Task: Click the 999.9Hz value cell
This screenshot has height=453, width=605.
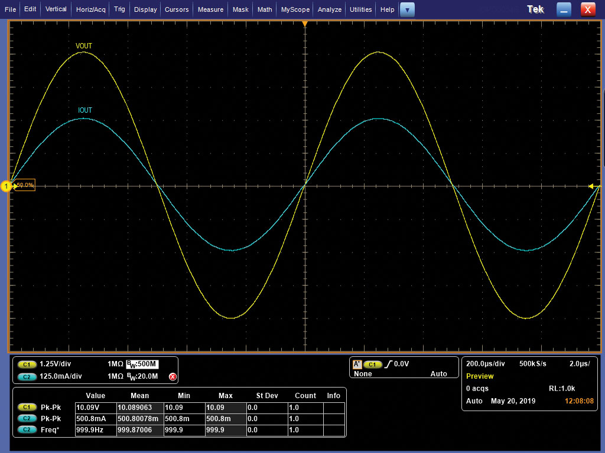Action: 96,430
